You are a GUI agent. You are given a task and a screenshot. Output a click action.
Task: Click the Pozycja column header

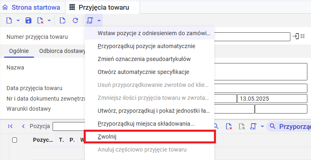tap(43, 140)
